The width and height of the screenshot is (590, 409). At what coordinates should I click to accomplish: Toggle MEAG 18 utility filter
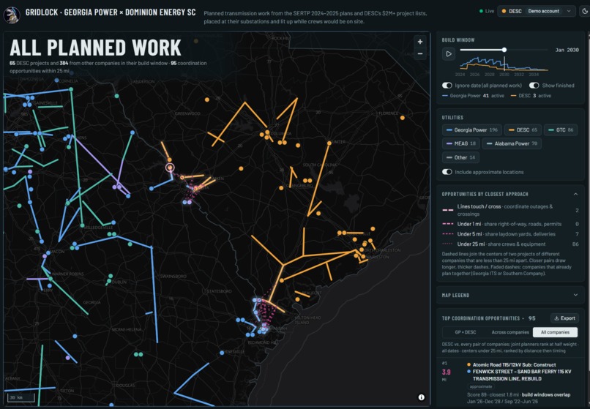(x=460, y=143)
